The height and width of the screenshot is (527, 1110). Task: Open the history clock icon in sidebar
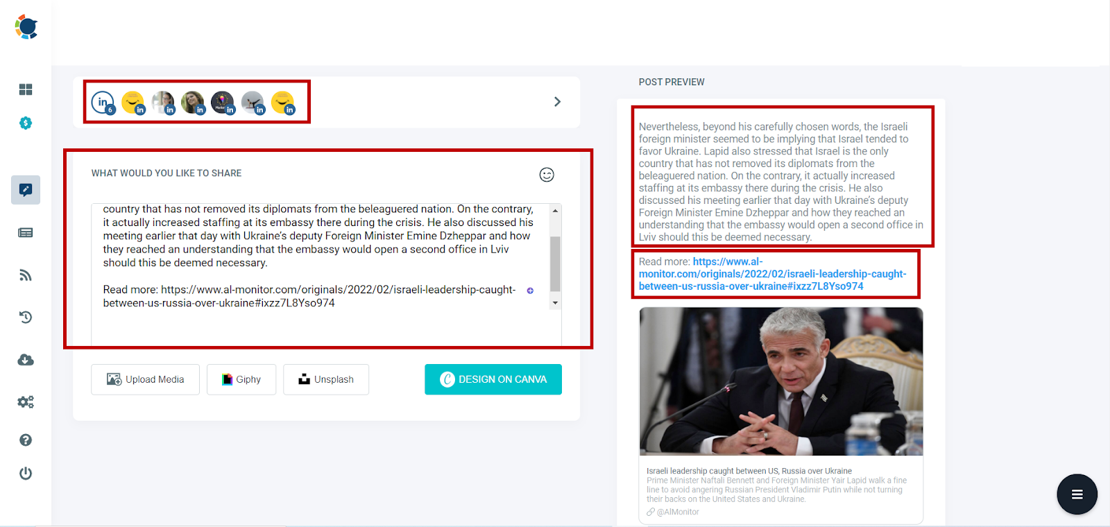click(26, 318)
